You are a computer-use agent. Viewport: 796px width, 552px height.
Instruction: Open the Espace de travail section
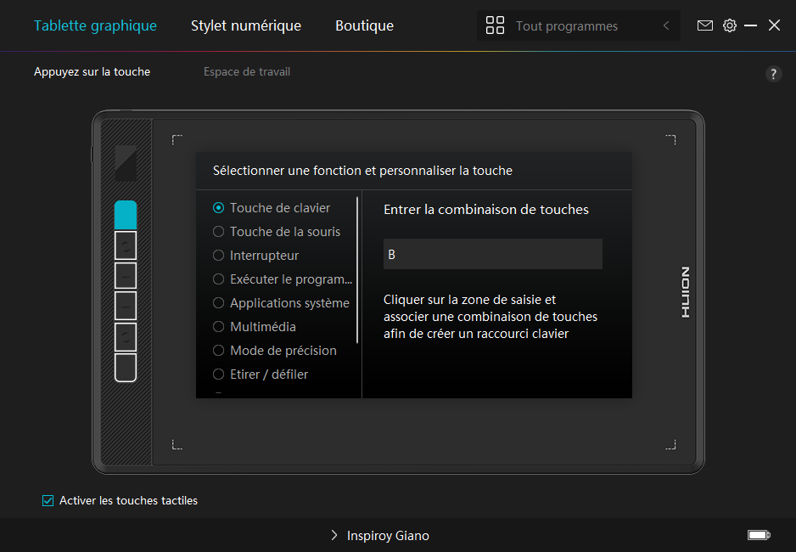click(247, 72)
